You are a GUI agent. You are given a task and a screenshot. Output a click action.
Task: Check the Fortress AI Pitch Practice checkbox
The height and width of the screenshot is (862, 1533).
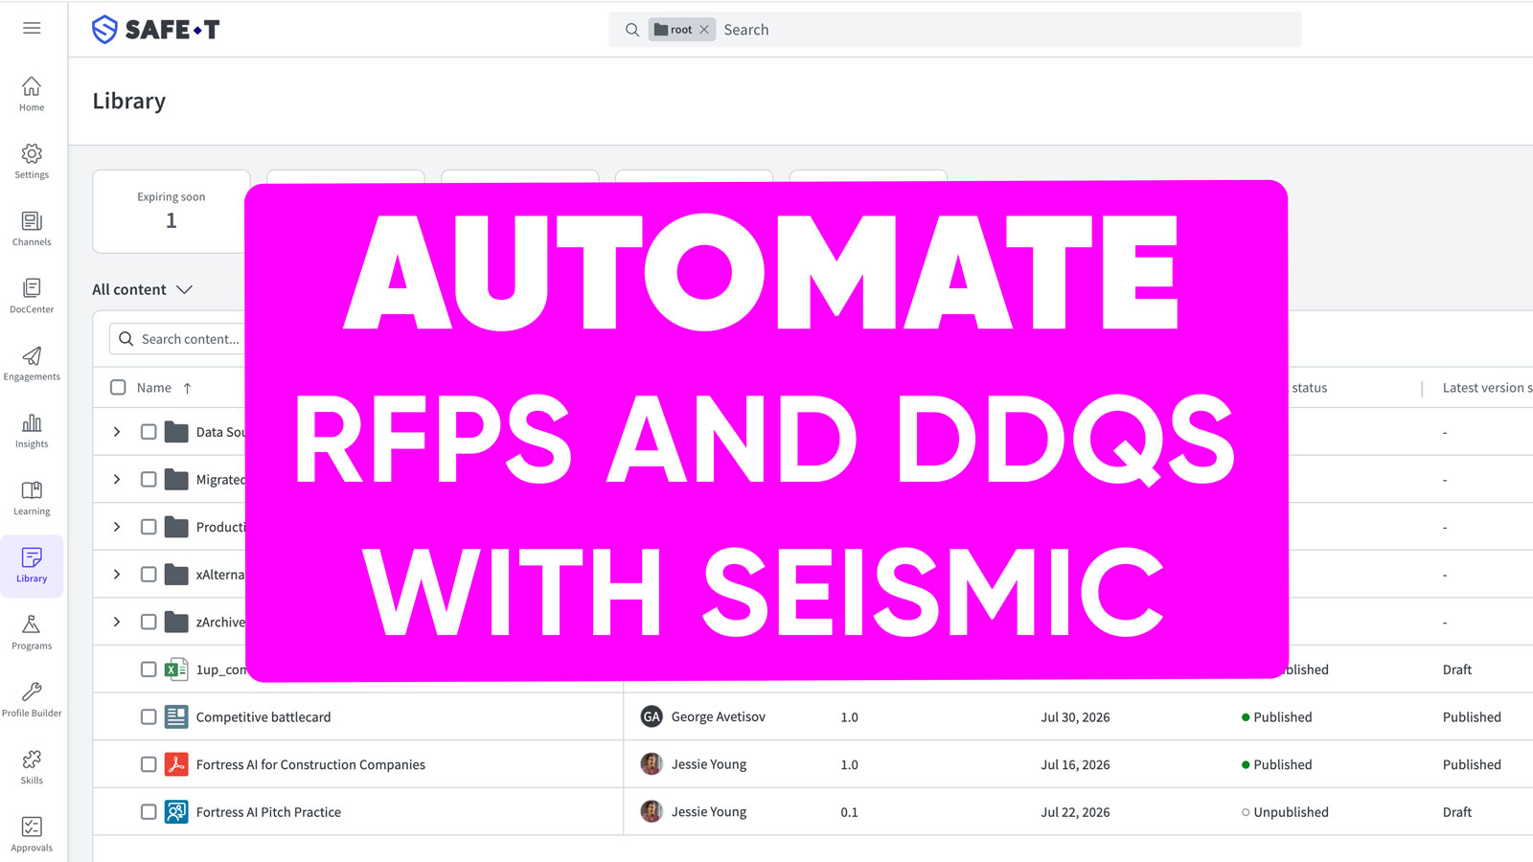coord(149,812)
